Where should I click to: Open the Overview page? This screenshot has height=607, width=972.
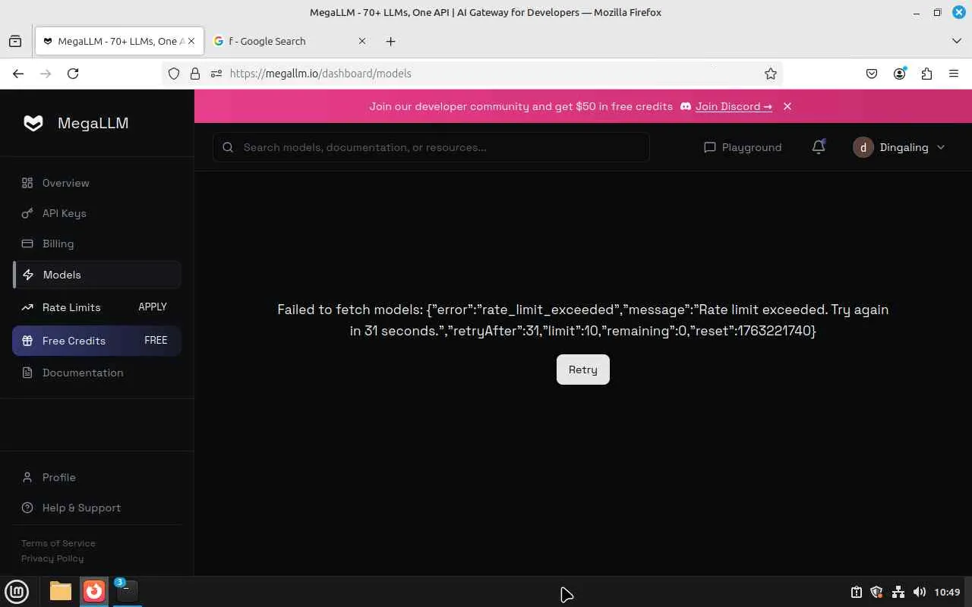point(97,183)
